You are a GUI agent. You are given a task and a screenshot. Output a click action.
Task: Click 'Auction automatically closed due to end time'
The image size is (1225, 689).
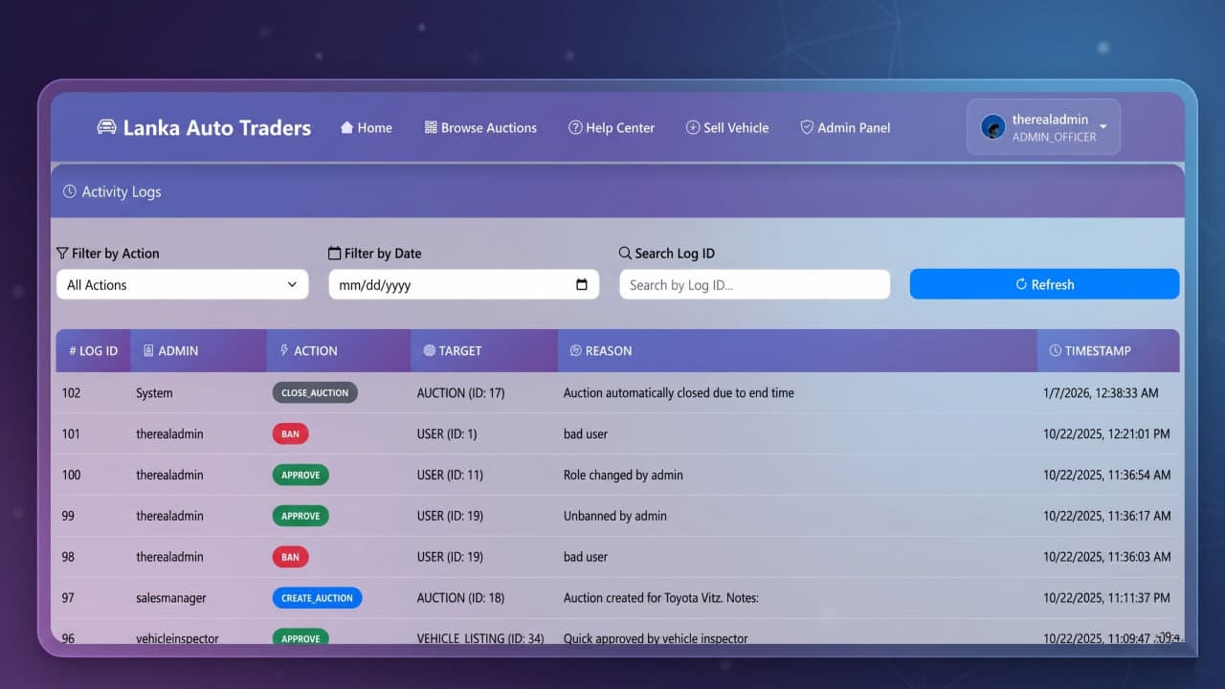tap(679, 393)
